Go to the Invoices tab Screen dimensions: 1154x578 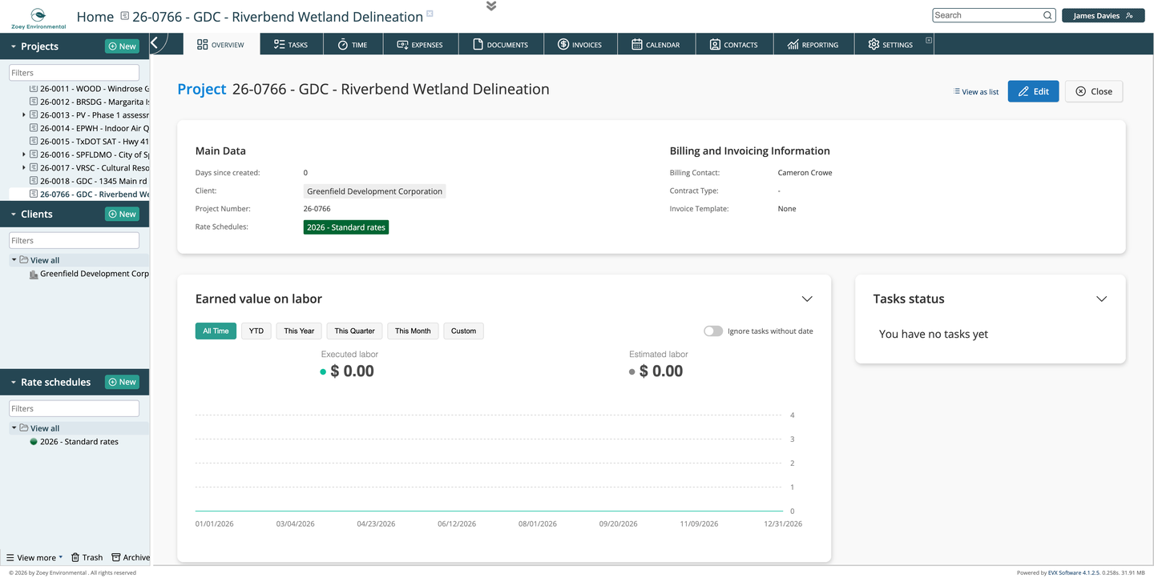(579, 45)
